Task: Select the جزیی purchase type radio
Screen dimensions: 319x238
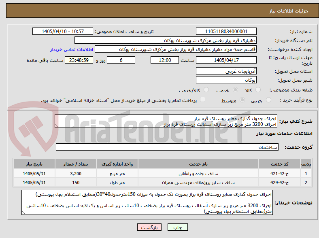Action: 268,100
